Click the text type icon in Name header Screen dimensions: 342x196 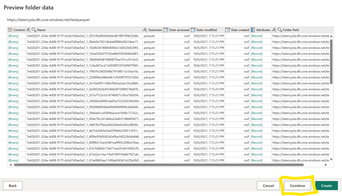pos(29,30)
